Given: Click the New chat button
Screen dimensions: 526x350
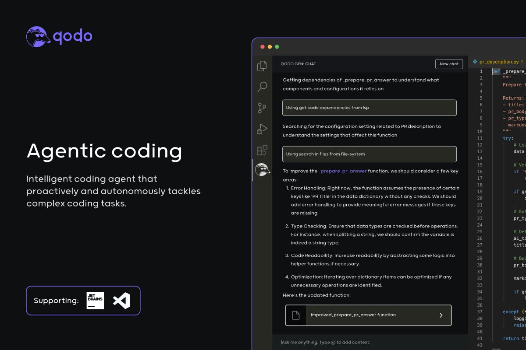Looking at the screenshot, I should tap(449, 64).
